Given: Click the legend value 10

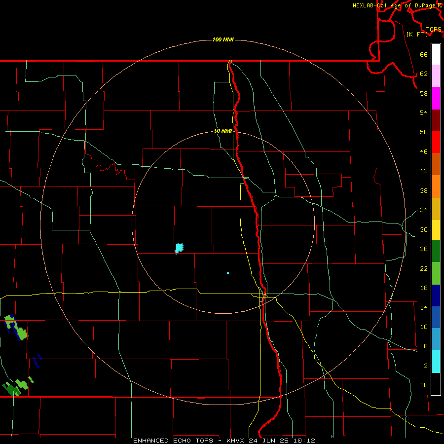Looking at the screenshot, I should [x=424, y=327].
